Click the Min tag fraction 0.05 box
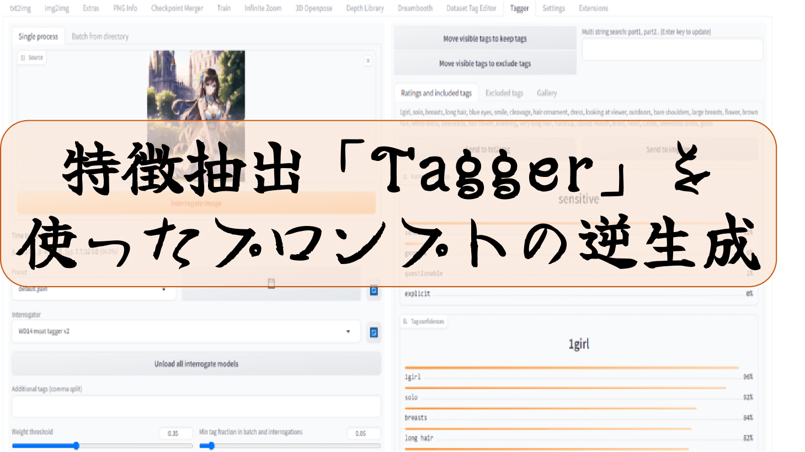Image resolution: width=805 pixels, height=452 pixels. pyautogui.click(x=364, y=433)
